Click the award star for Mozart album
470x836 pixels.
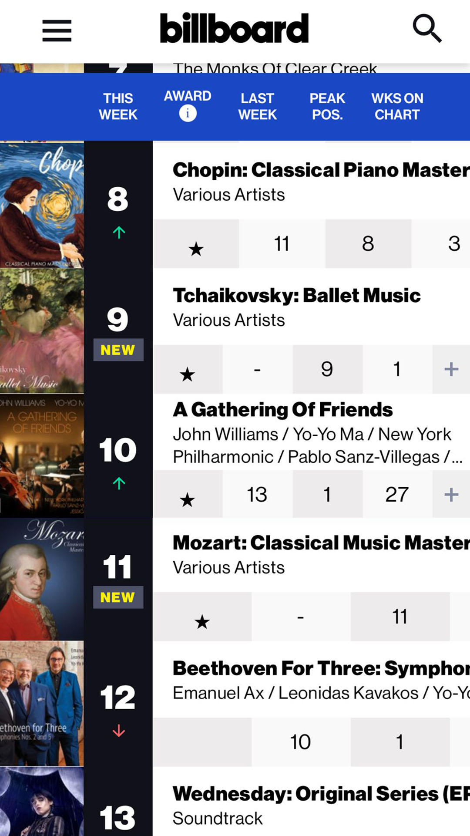click(x=202, y=621)
